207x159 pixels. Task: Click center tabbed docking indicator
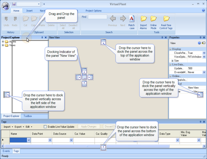point(84,77)
